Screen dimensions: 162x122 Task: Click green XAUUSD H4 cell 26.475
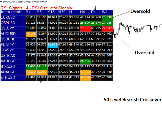point(85,61)
